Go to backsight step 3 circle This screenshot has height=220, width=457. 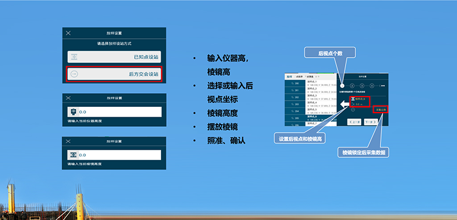coord(362,86)
